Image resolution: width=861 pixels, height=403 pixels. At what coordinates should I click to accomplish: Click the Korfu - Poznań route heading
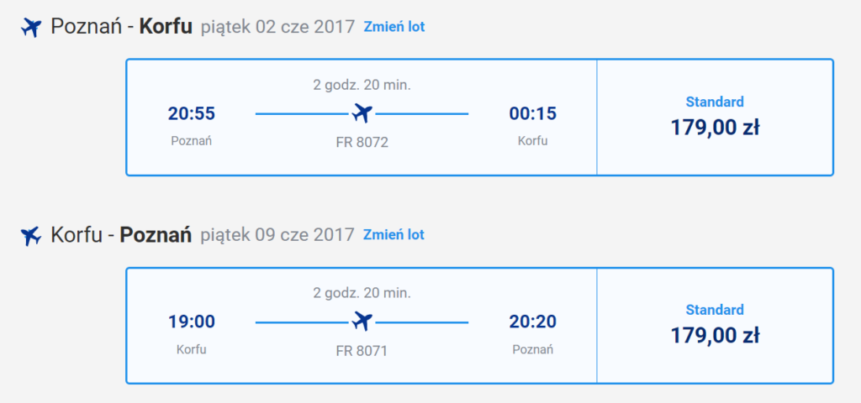click(x=121, y=235)
